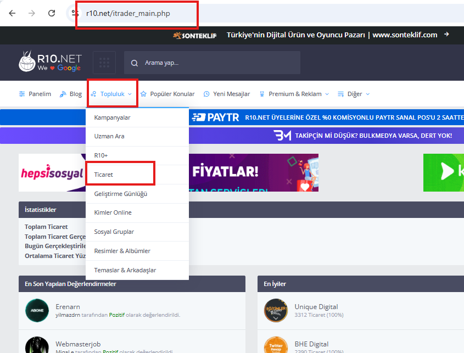This screenshot has width=464, height=353.
Task: Click the URL r10.net/itrader_main.php address field
Action: (128, 13)
